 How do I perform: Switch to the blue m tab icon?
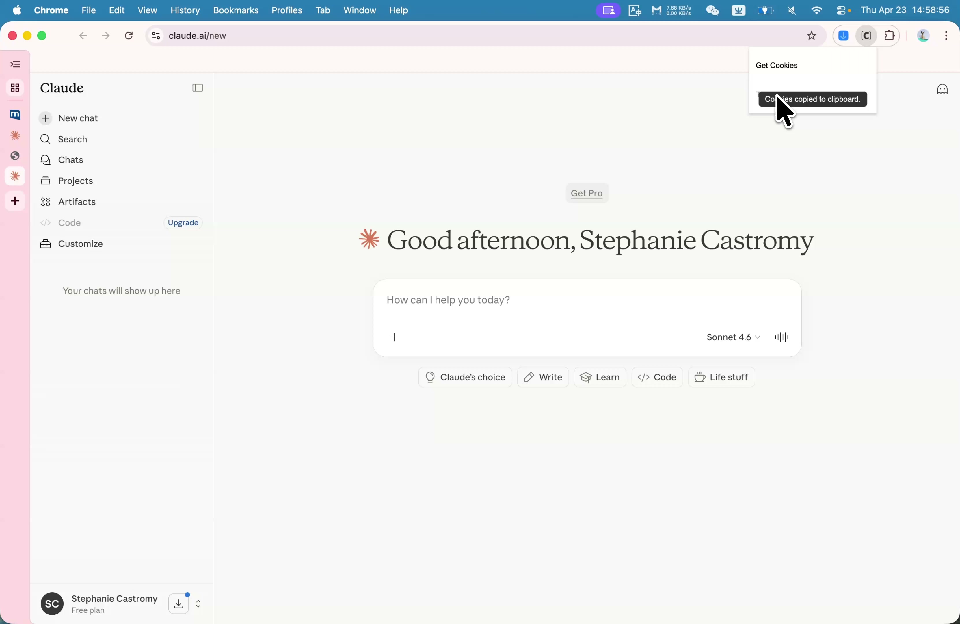tap(15, 115)
